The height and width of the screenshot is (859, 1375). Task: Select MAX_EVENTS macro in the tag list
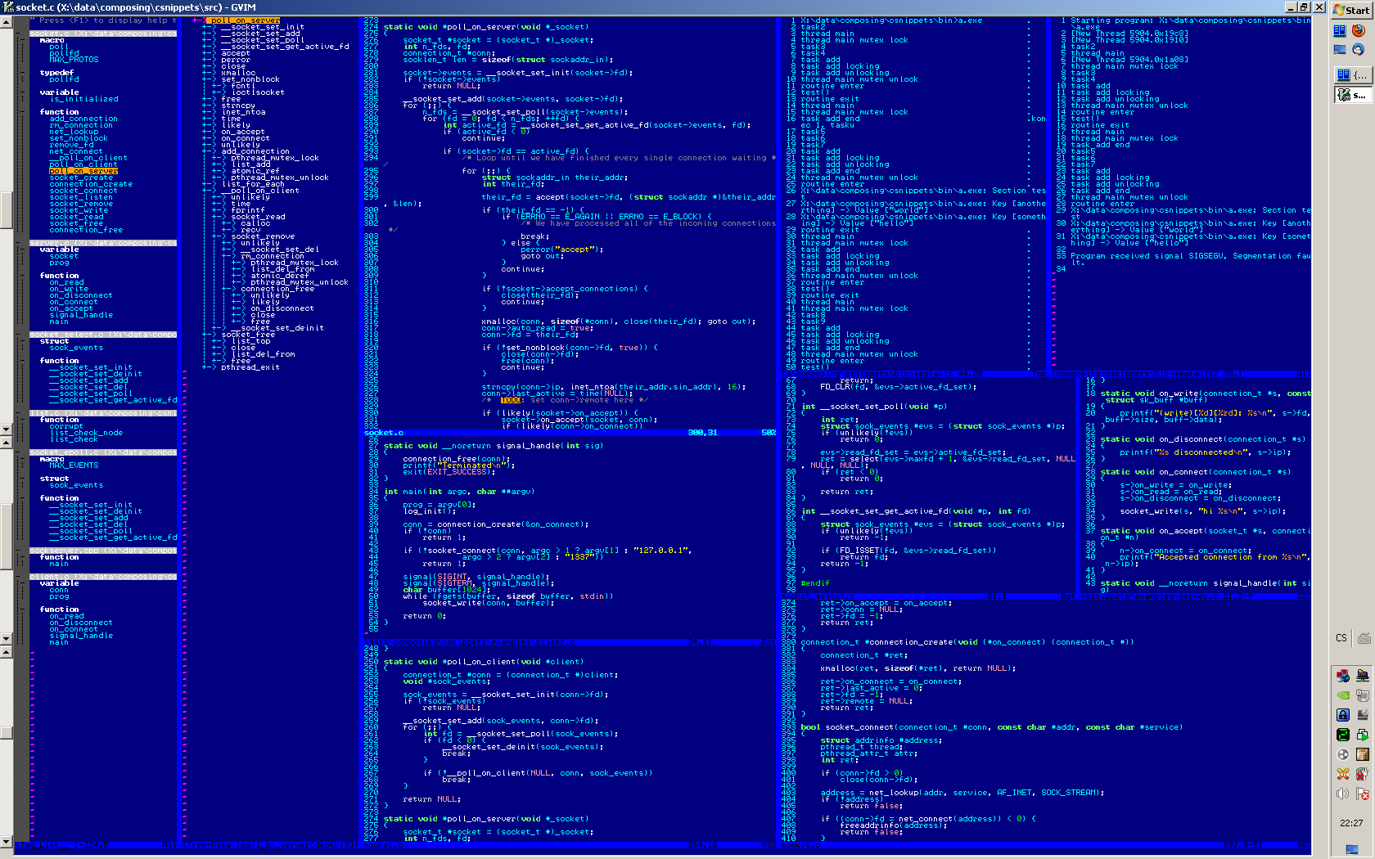click(74, 465)
